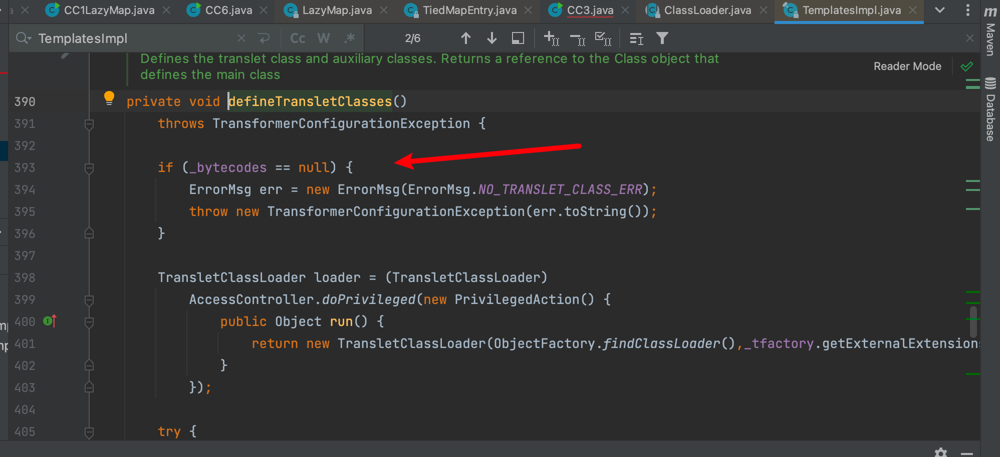Insert a new line in search

coord(264,38)
